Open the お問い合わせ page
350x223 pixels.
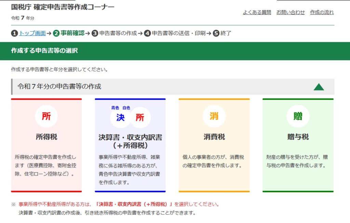pyautogui.click(x=290, y=12)
